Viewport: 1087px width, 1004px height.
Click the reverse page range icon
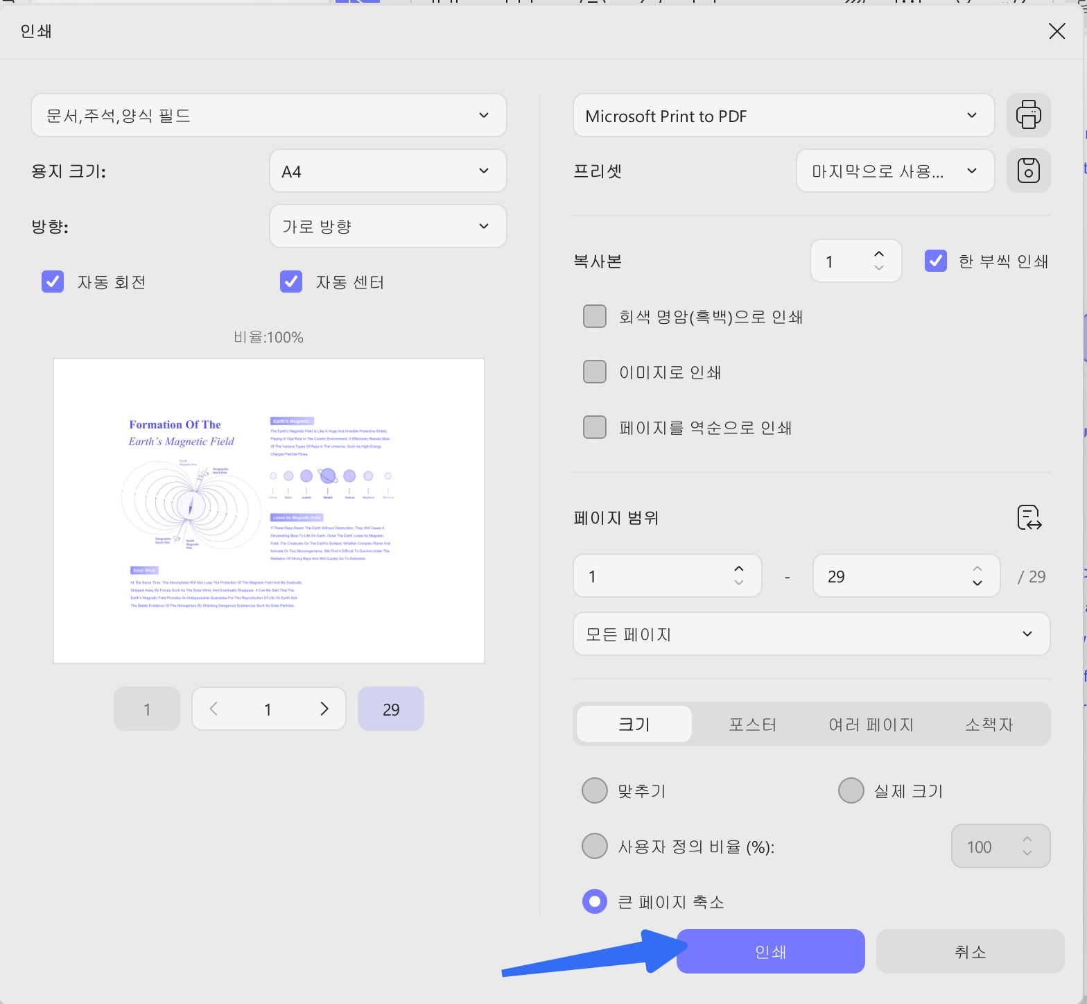pyautogui.click(x=1029, y=517)
